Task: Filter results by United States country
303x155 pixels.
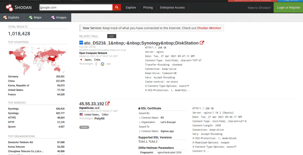Action: 15,90
